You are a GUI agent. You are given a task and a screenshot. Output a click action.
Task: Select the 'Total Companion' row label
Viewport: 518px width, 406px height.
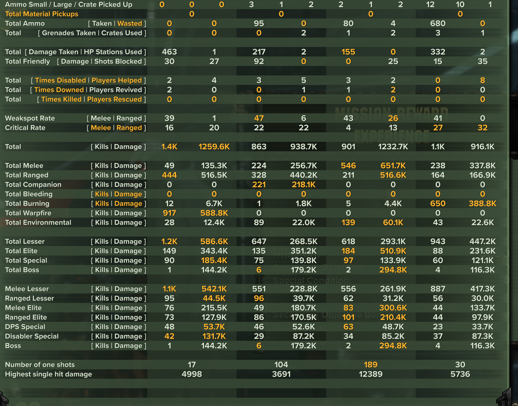pyautogui.click(x=33, y=184)
